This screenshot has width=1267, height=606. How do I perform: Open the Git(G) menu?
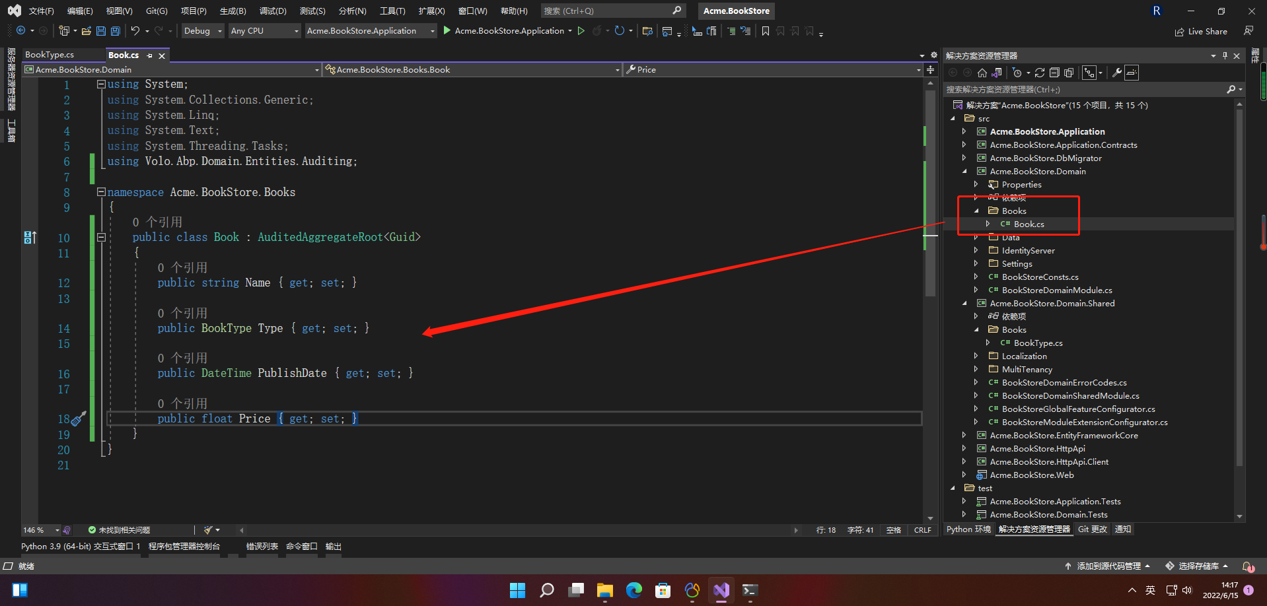pyautogui.click(x=157, y=11)
